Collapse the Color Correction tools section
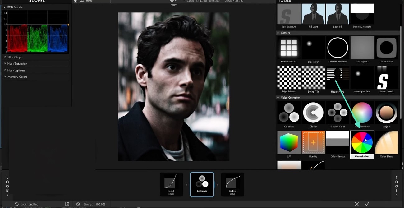Viewport: 404px width, 208px height. [278, 98]
